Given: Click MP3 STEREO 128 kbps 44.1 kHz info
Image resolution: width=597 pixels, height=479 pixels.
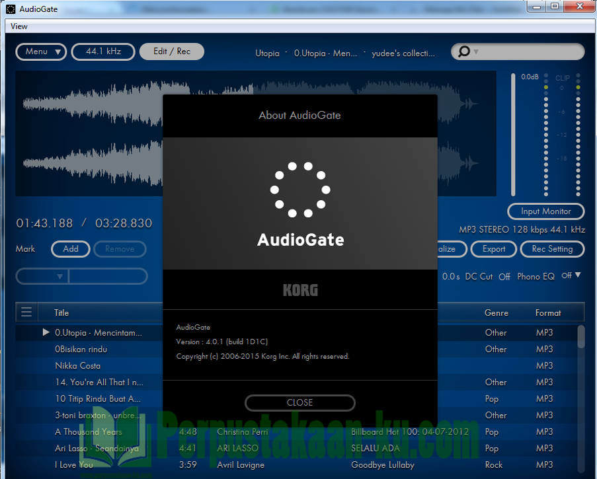Looking at the screenshot, I should tap(522, 229).
